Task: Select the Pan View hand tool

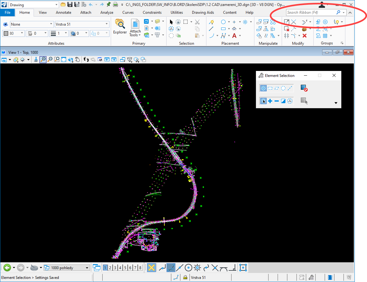Action: 77,60
